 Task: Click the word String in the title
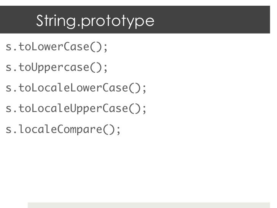tap(56, 21)
